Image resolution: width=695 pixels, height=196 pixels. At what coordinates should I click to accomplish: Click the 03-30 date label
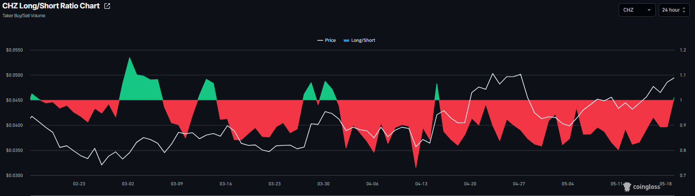click(324, 184)
